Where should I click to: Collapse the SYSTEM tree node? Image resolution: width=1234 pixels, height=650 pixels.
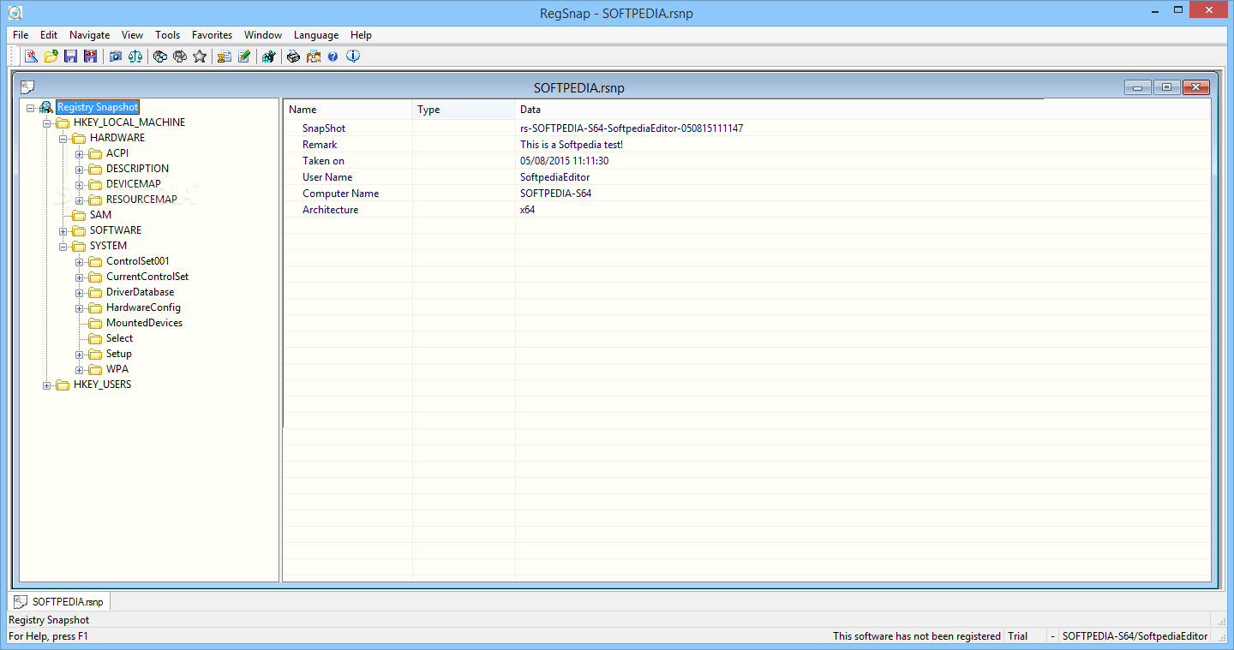pos(63,247)
